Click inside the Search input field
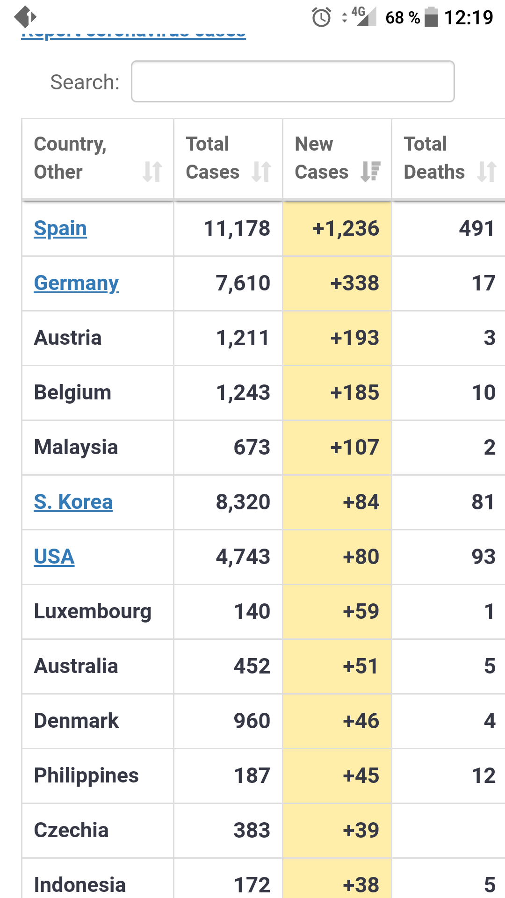 tap(293, 81)
